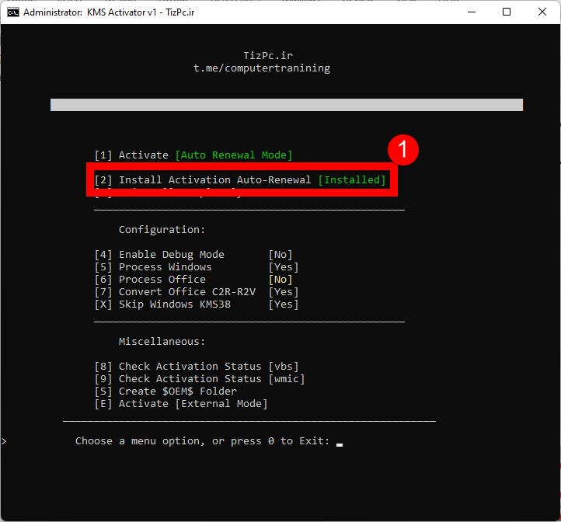Click the menu option input prompt cursor
The image size is (561, 522).
340,445
